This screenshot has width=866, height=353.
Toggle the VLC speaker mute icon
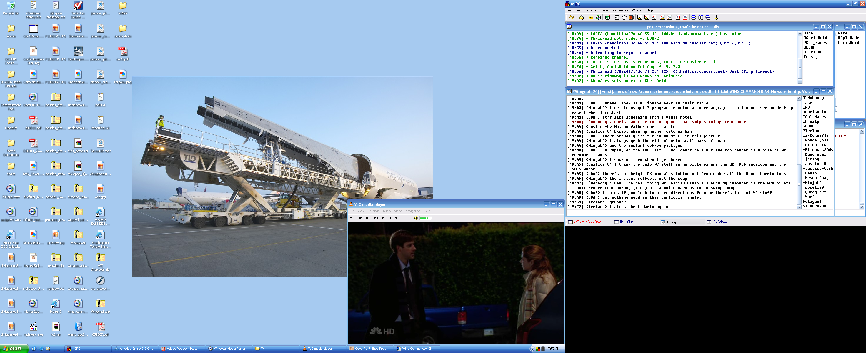click(x=416, y=218)
